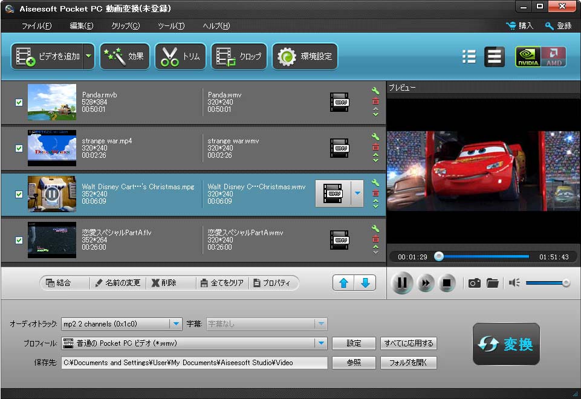Select the クロップ crop tool
The height and width of the screenshot is (399, 581).
pos(239,57)
